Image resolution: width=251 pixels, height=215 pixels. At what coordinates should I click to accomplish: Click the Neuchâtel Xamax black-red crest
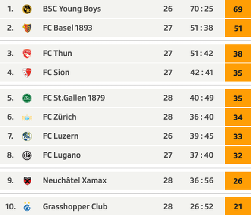(27, 181)
